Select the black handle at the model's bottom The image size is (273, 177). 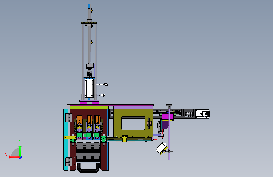coord(88,168)
